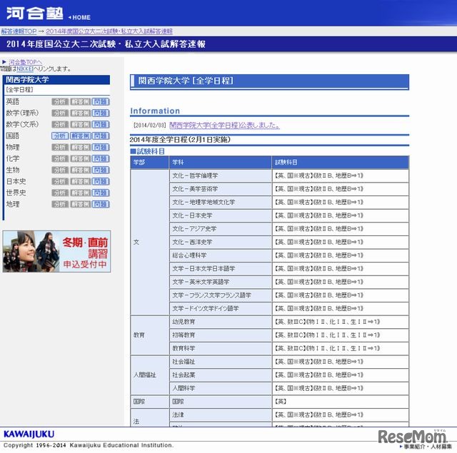
Task: Open the 2014年度国公立大二次試験・私立大入試解答速報 breadcrumb
Action: pyautogui.click(x=109, y=31)
